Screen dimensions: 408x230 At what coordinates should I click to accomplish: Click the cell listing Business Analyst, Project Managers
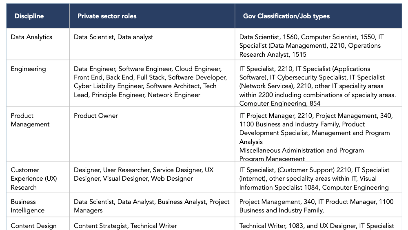(x=151, y=206)
